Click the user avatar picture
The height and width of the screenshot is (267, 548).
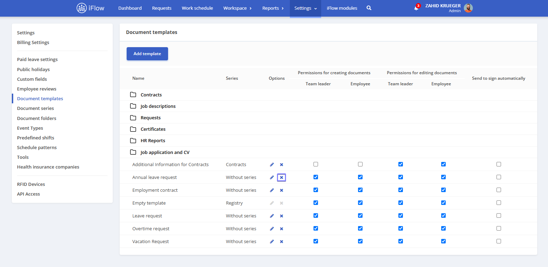pos(468,8)
